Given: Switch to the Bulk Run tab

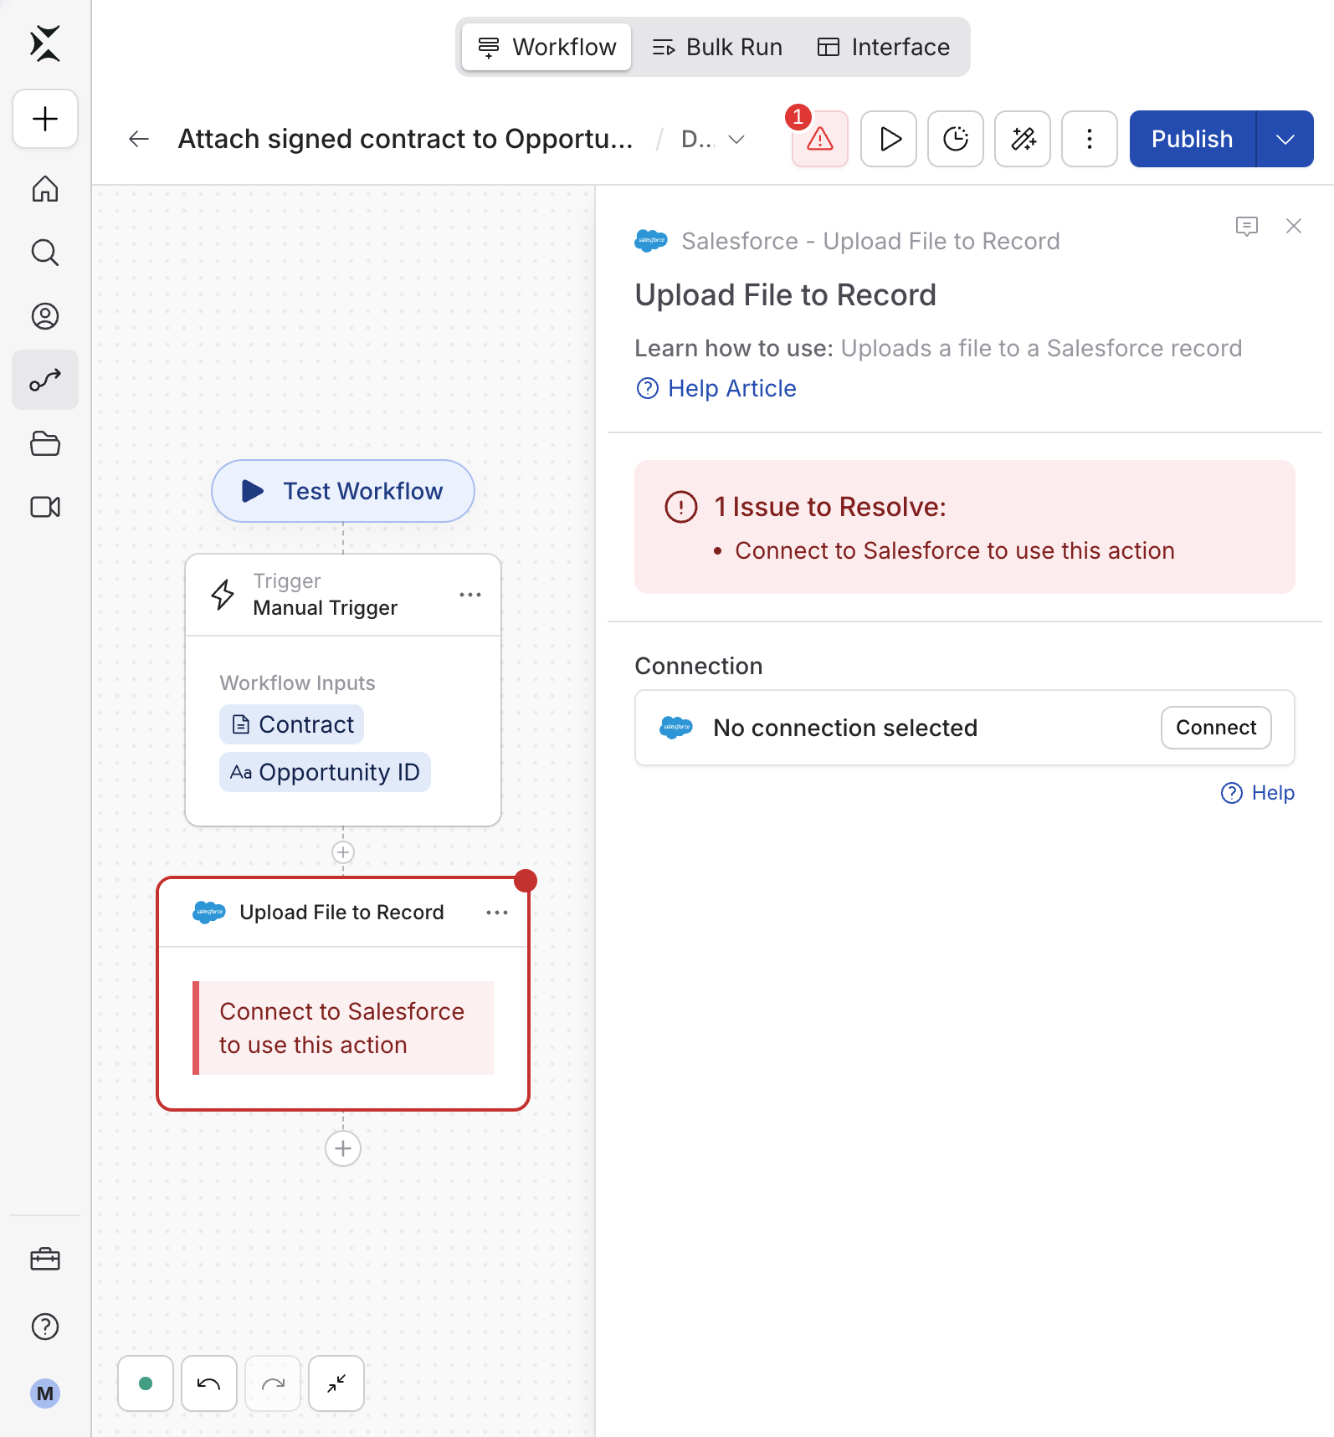Looking at the screenshot, I should (717, 47).
